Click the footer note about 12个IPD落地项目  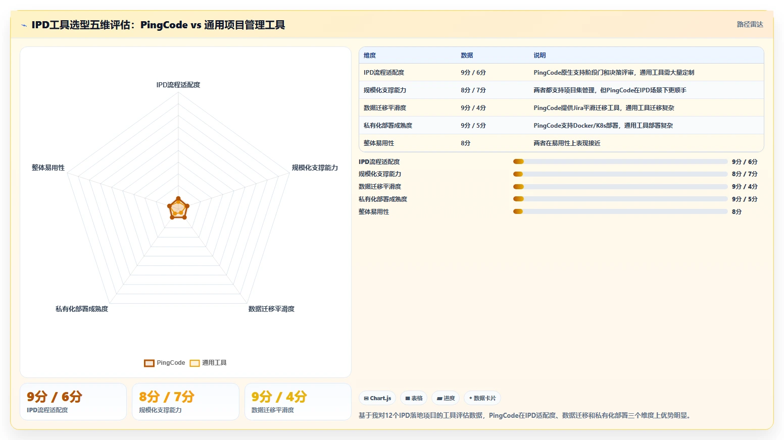coord(525,416)
